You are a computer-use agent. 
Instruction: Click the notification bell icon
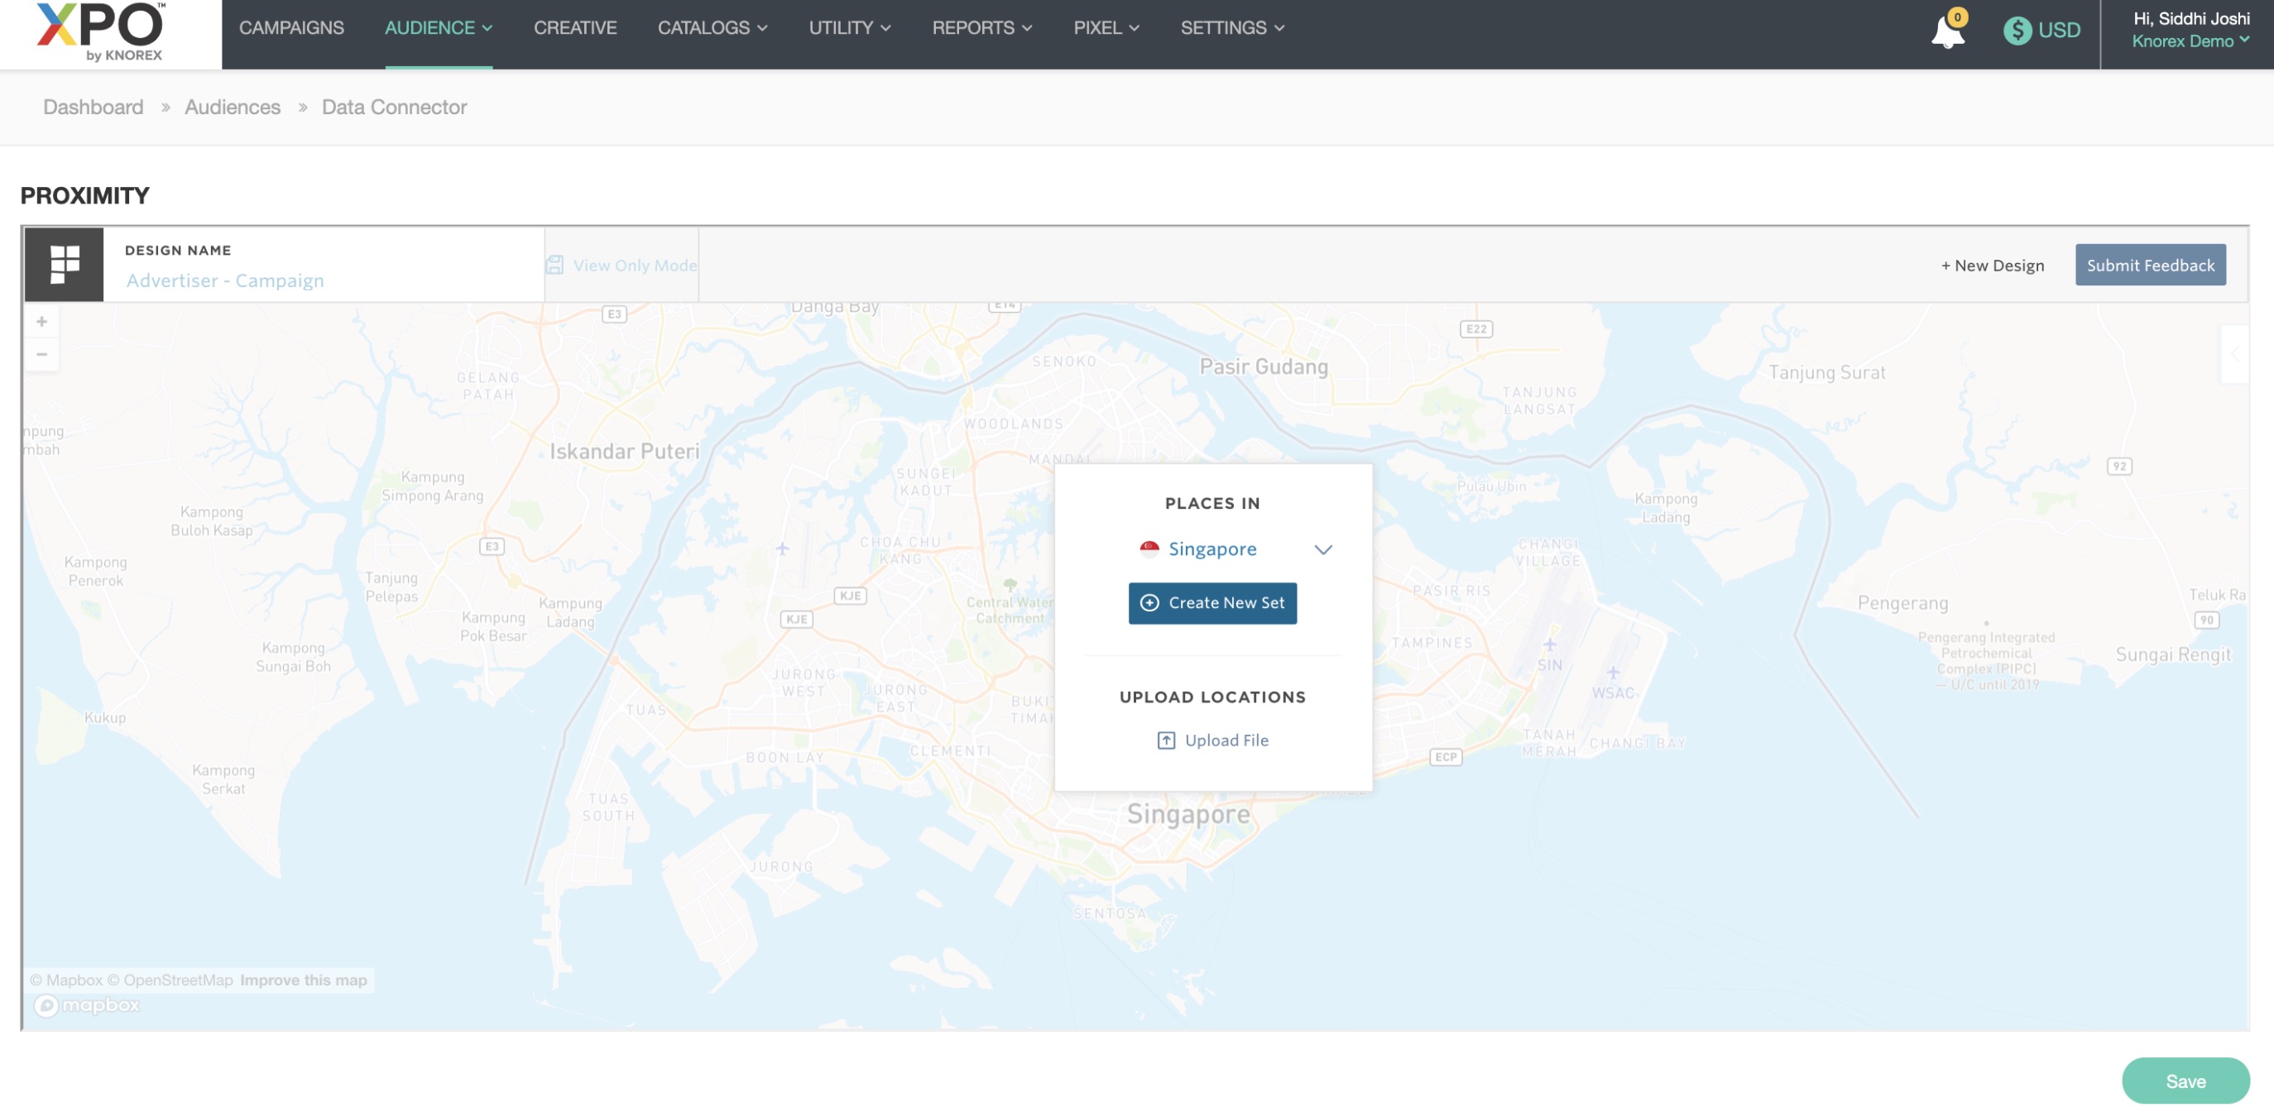click(1946, 31)
